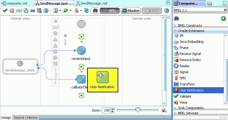Image resolution: width=228 pixels, height=120 pixels.
Task: Click the zoom-to-fit magnifier icon
Action: pyautogui.click(x=164, y=110)
